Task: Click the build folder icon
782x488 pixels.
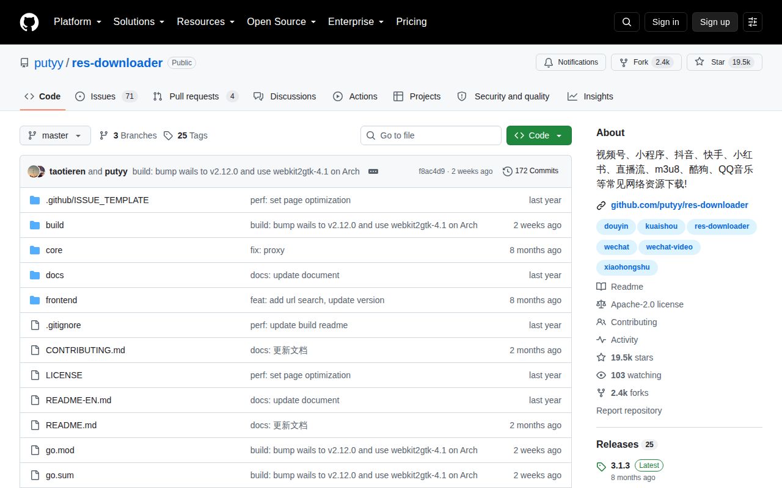Action: [x=35, y=225]
